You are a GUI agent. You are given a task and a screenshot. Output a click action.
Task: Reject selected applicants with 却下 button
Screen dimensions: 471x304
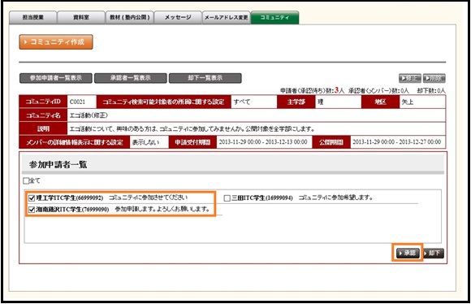point(434,253)
